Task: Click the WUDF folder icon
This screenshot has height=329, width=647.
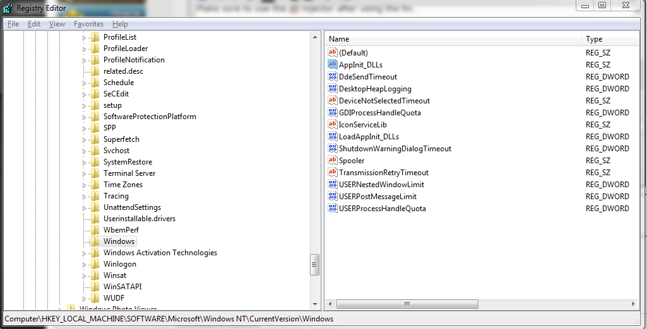Action: 95,298
